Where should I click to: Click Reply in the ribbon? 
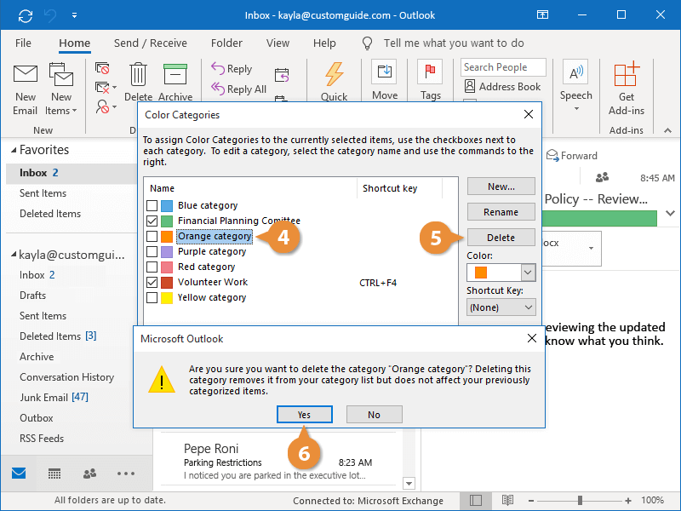(x=232, y=69)
